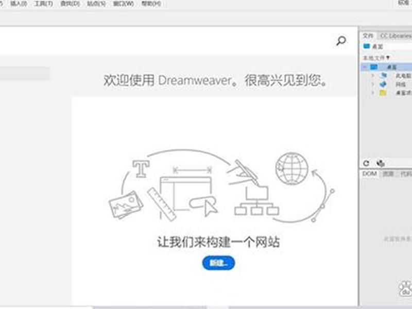Click the 此电脑 computer icon
412x309 pixels.
(384, 75)
